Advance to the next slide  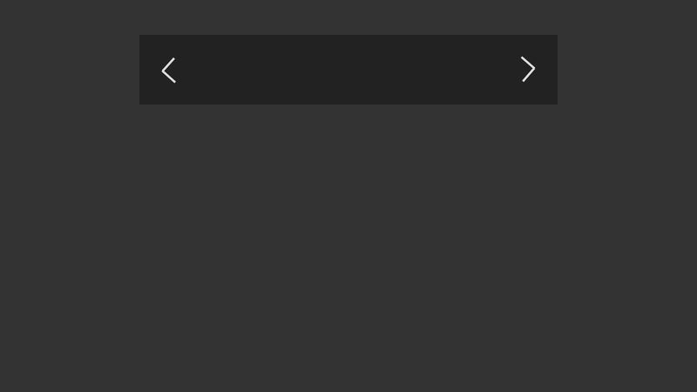pyautogui.click(x=528, y=69)
